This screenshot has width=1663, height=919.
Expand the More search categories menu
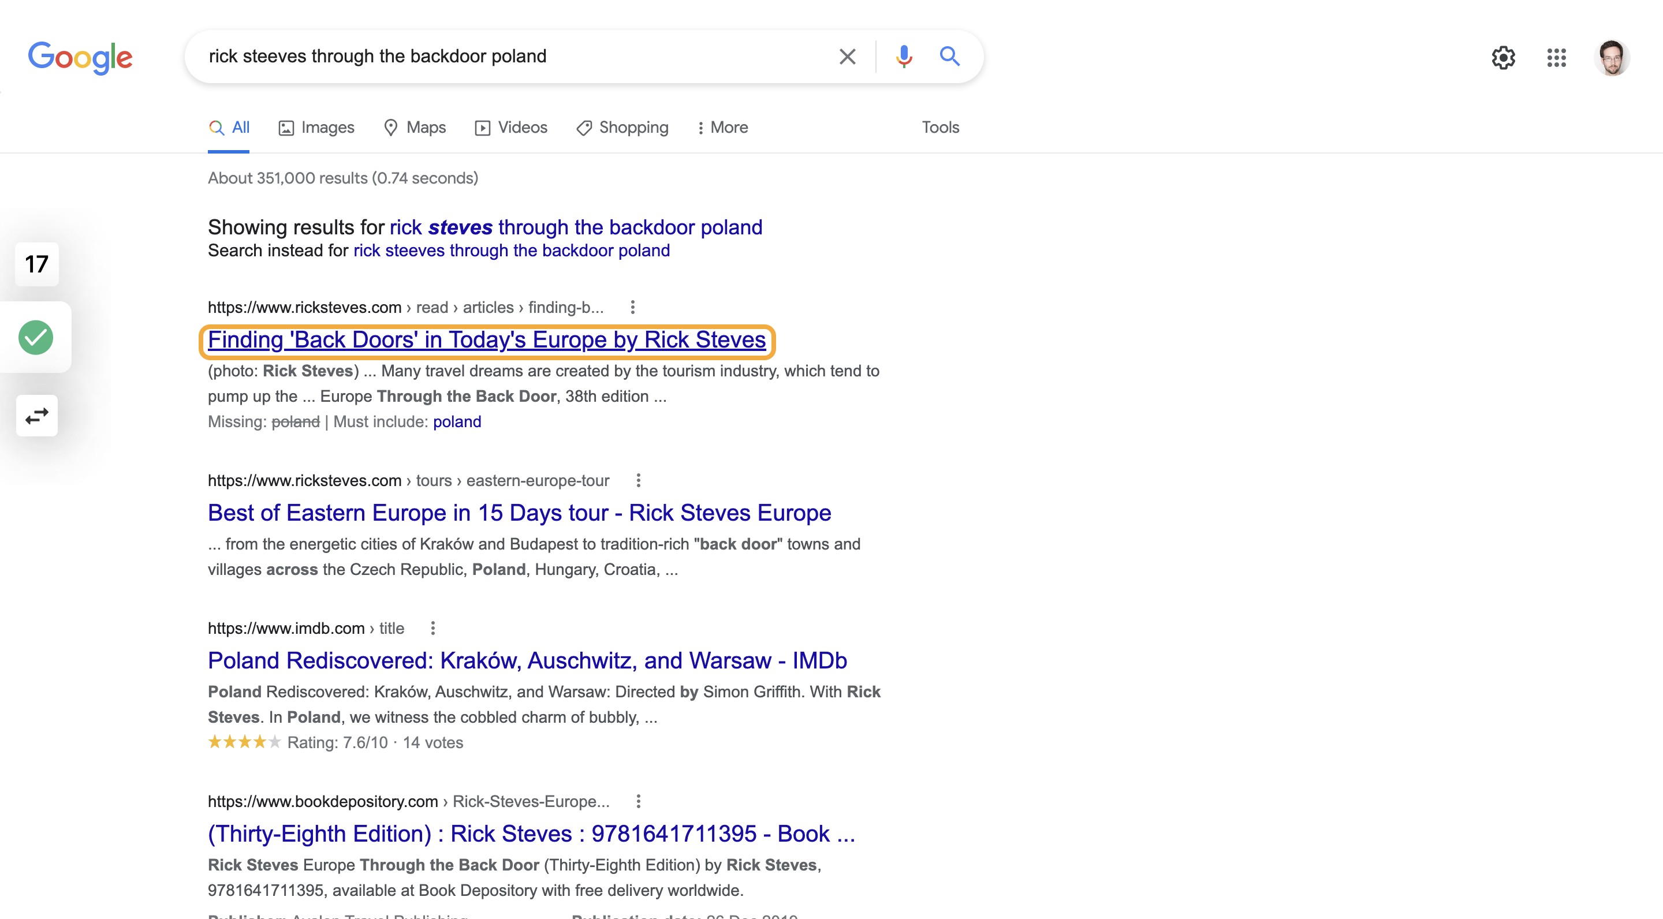(x=722, y=128)
